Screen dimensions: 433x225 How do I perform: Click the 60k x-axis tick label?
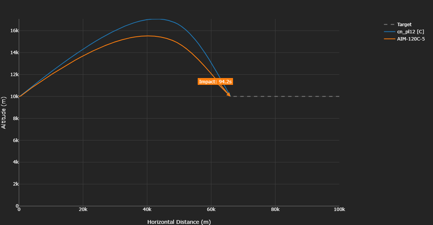pos(211,209)
